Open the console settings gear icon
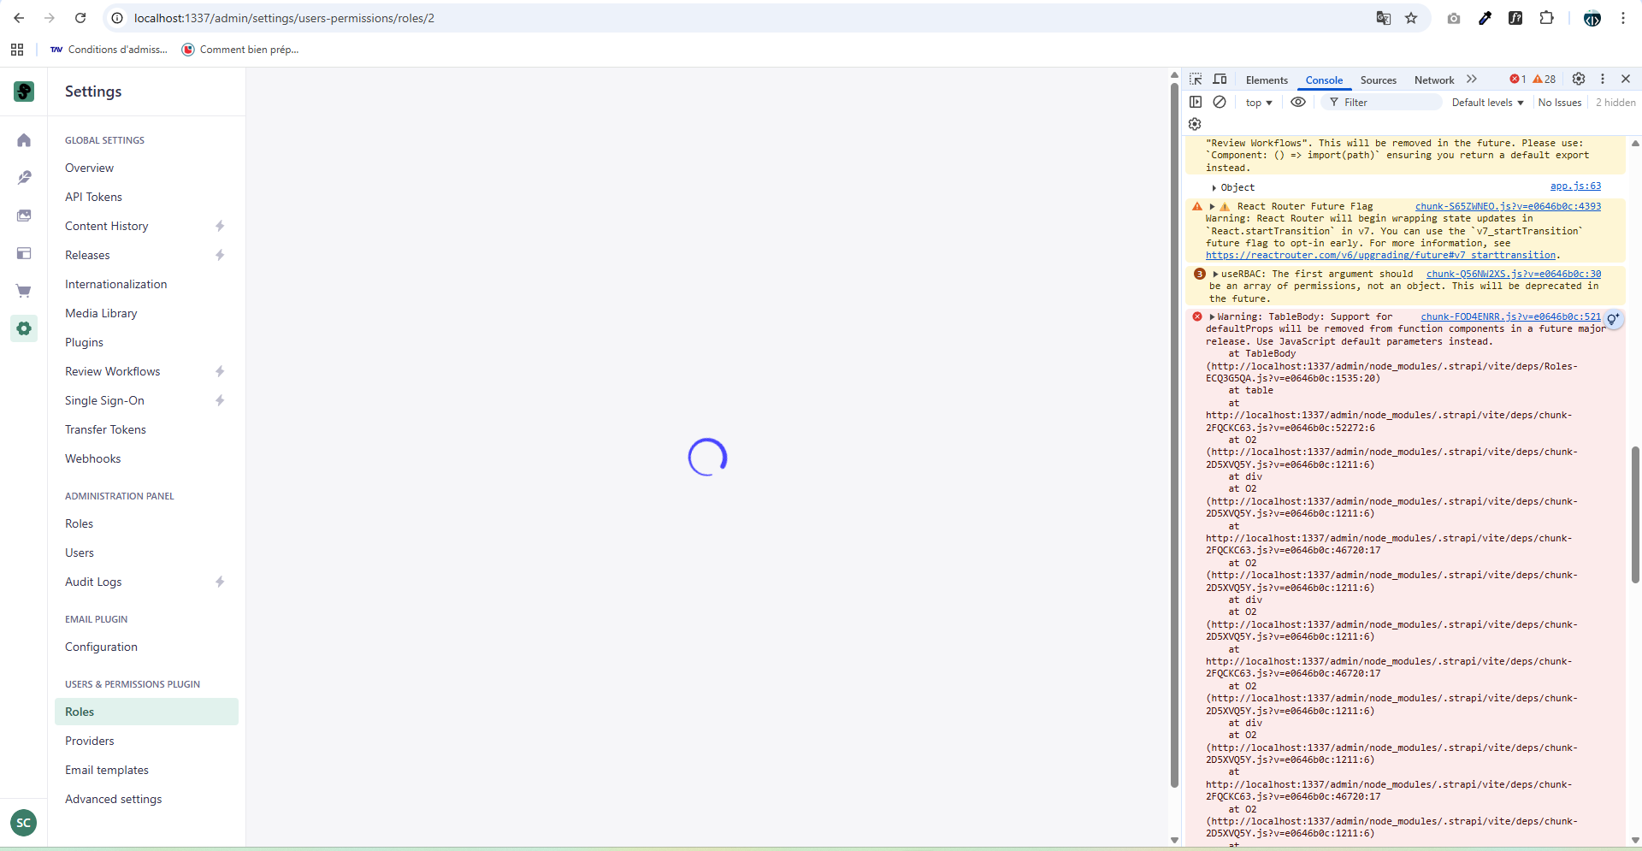The image size is (1642, 851). coord(1195,124)
